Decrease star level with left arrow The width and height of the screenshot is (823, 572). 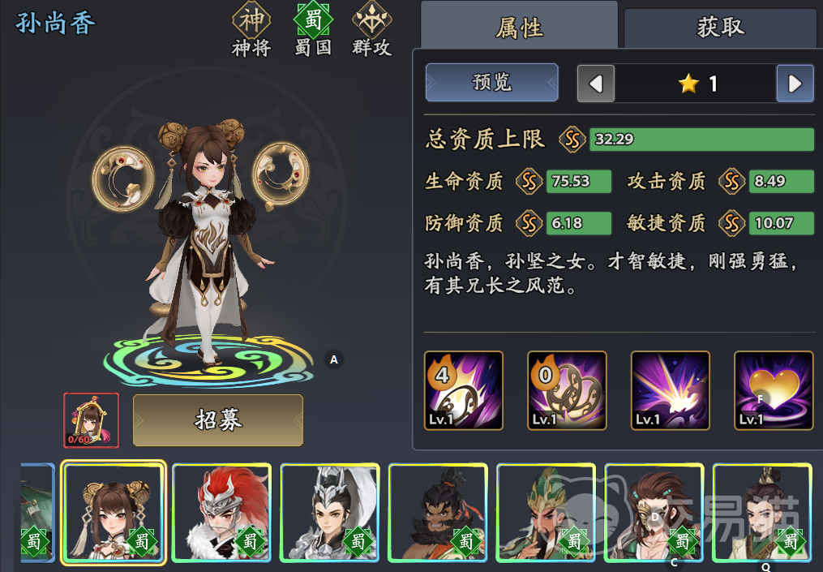tap(596, 84)
